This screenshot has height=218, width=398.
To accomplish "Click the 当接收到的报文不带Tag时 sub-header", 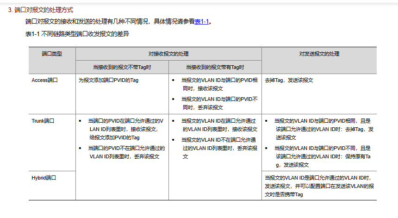I will point(122,67).
